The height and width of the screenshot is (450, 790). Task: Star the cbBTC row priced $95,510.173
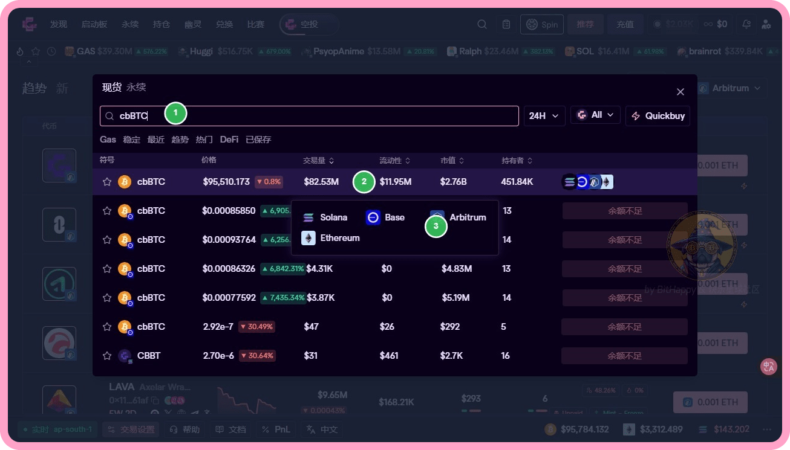pyautogui.click(x=107, y=182)
